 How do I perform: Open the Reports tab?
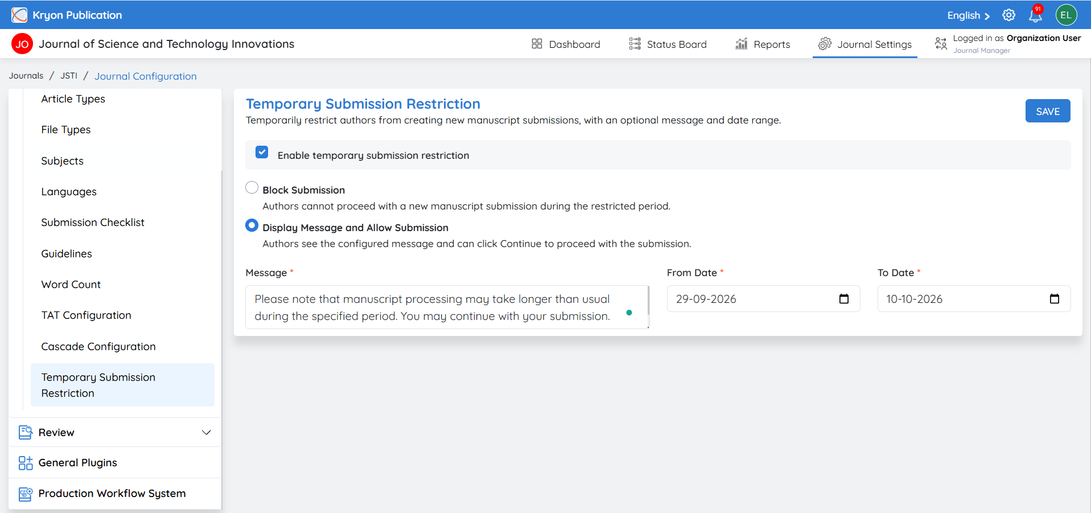[x=763, y=44]
